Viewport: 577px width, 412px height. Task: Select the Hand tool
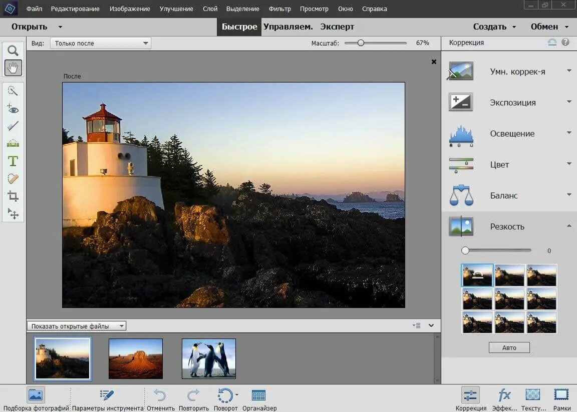[x=13, y=67]
